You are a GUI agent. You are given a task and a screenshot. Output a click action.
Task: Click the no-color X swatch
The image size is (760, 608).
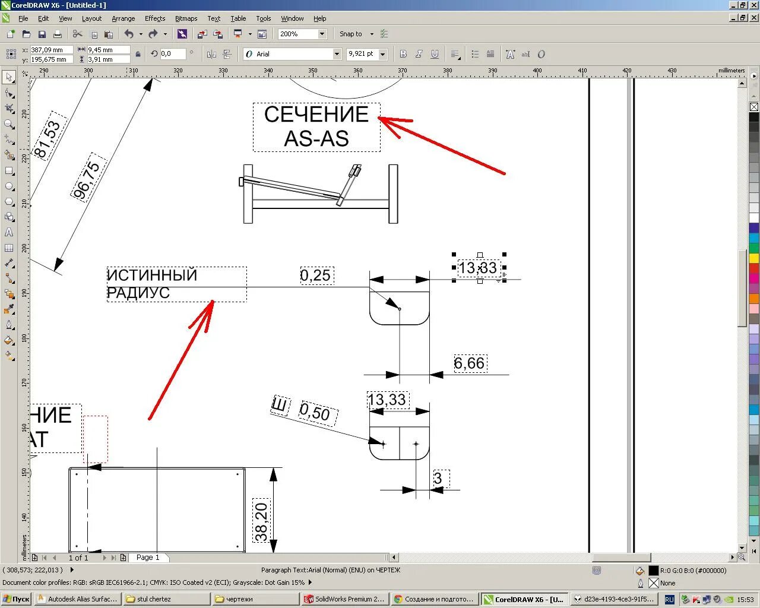coord(754,107)
